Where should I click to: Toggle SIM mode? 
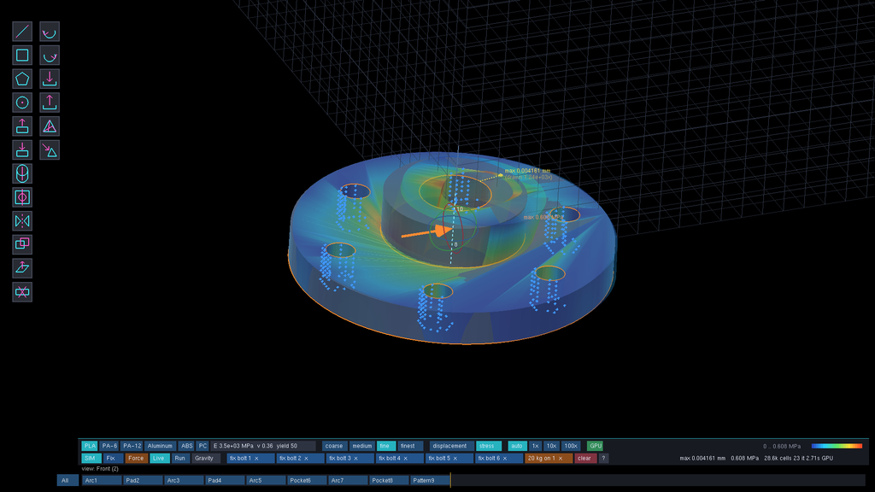coord(90,459)
